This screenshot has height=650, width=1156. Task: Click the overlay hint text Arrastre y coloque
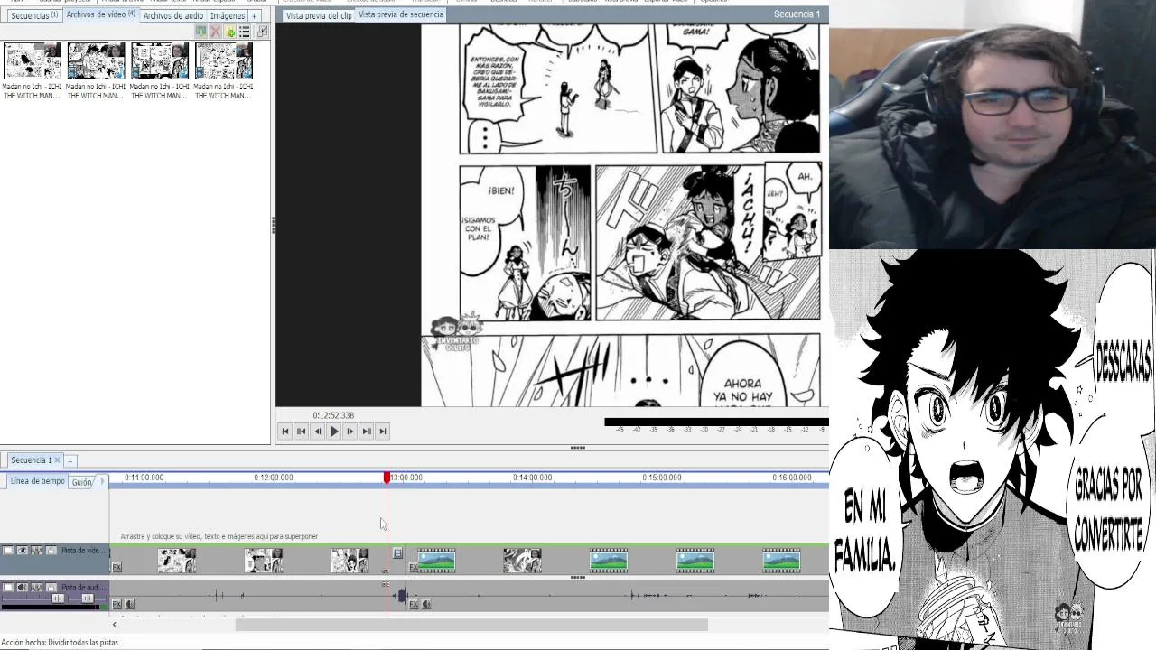[219, 536]
